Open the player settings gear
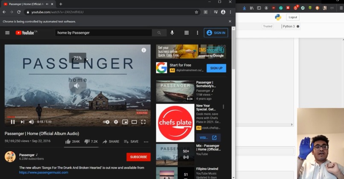344x179 pixels. coord(116,122)
